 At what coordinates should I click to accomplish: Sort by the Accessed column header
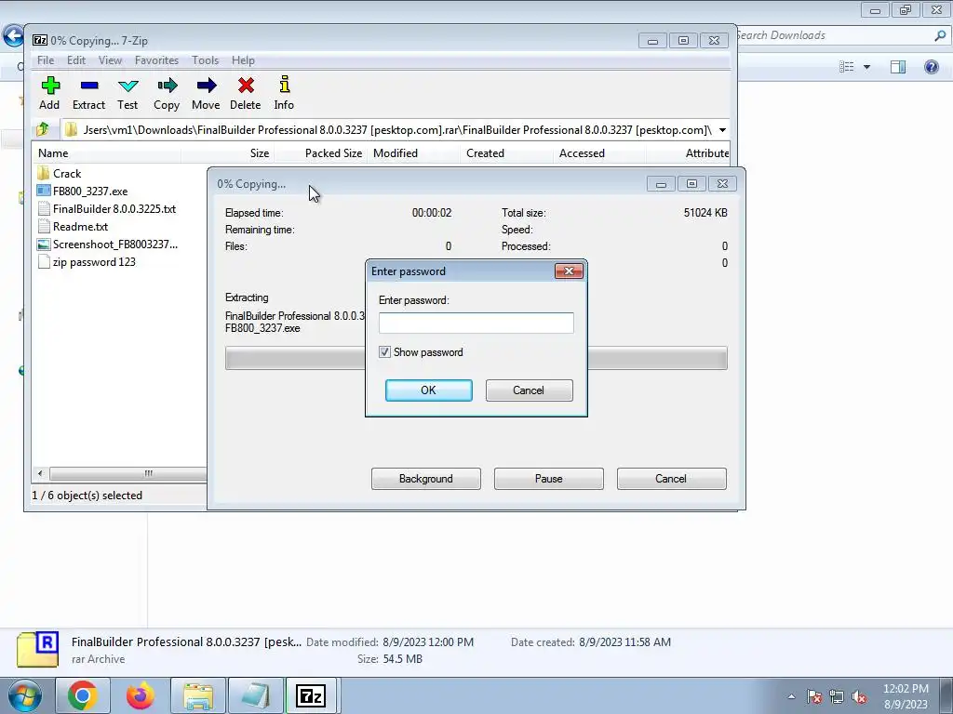[x=599, y=153]
